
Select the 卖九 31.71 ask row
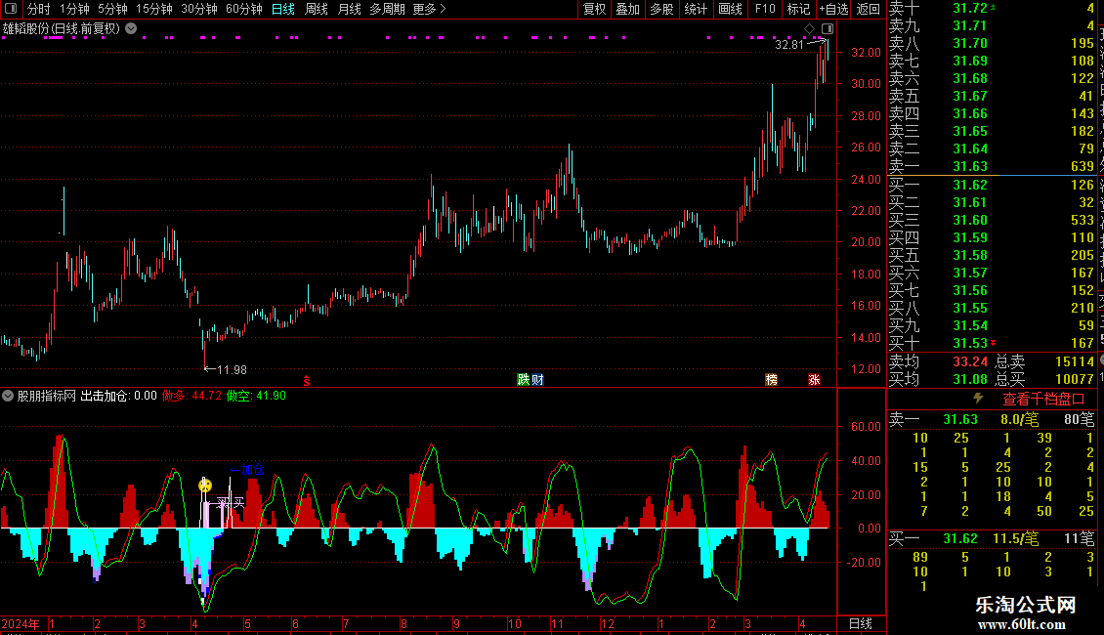click(992, 26)
